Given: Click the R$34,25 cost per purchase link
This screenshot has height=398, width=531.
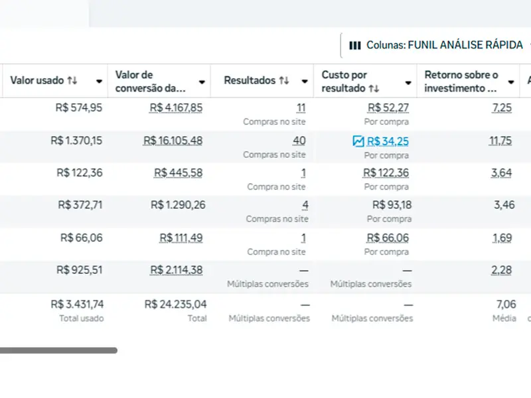Looking at the screenshot, I should click(x=388, y=141).
